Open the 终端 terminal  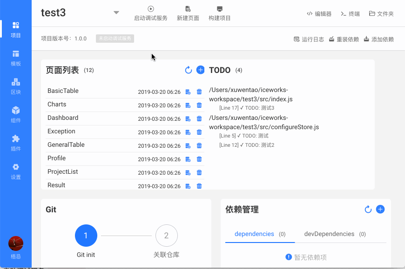click(350, 13)
